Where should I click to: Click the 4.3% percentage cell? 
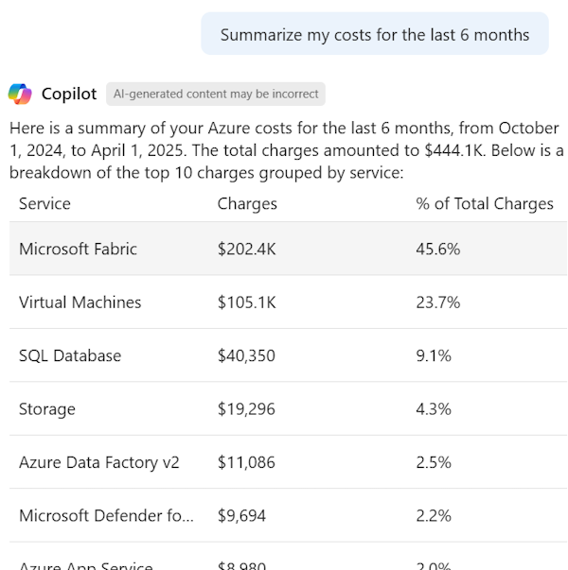tap(434, 409)
